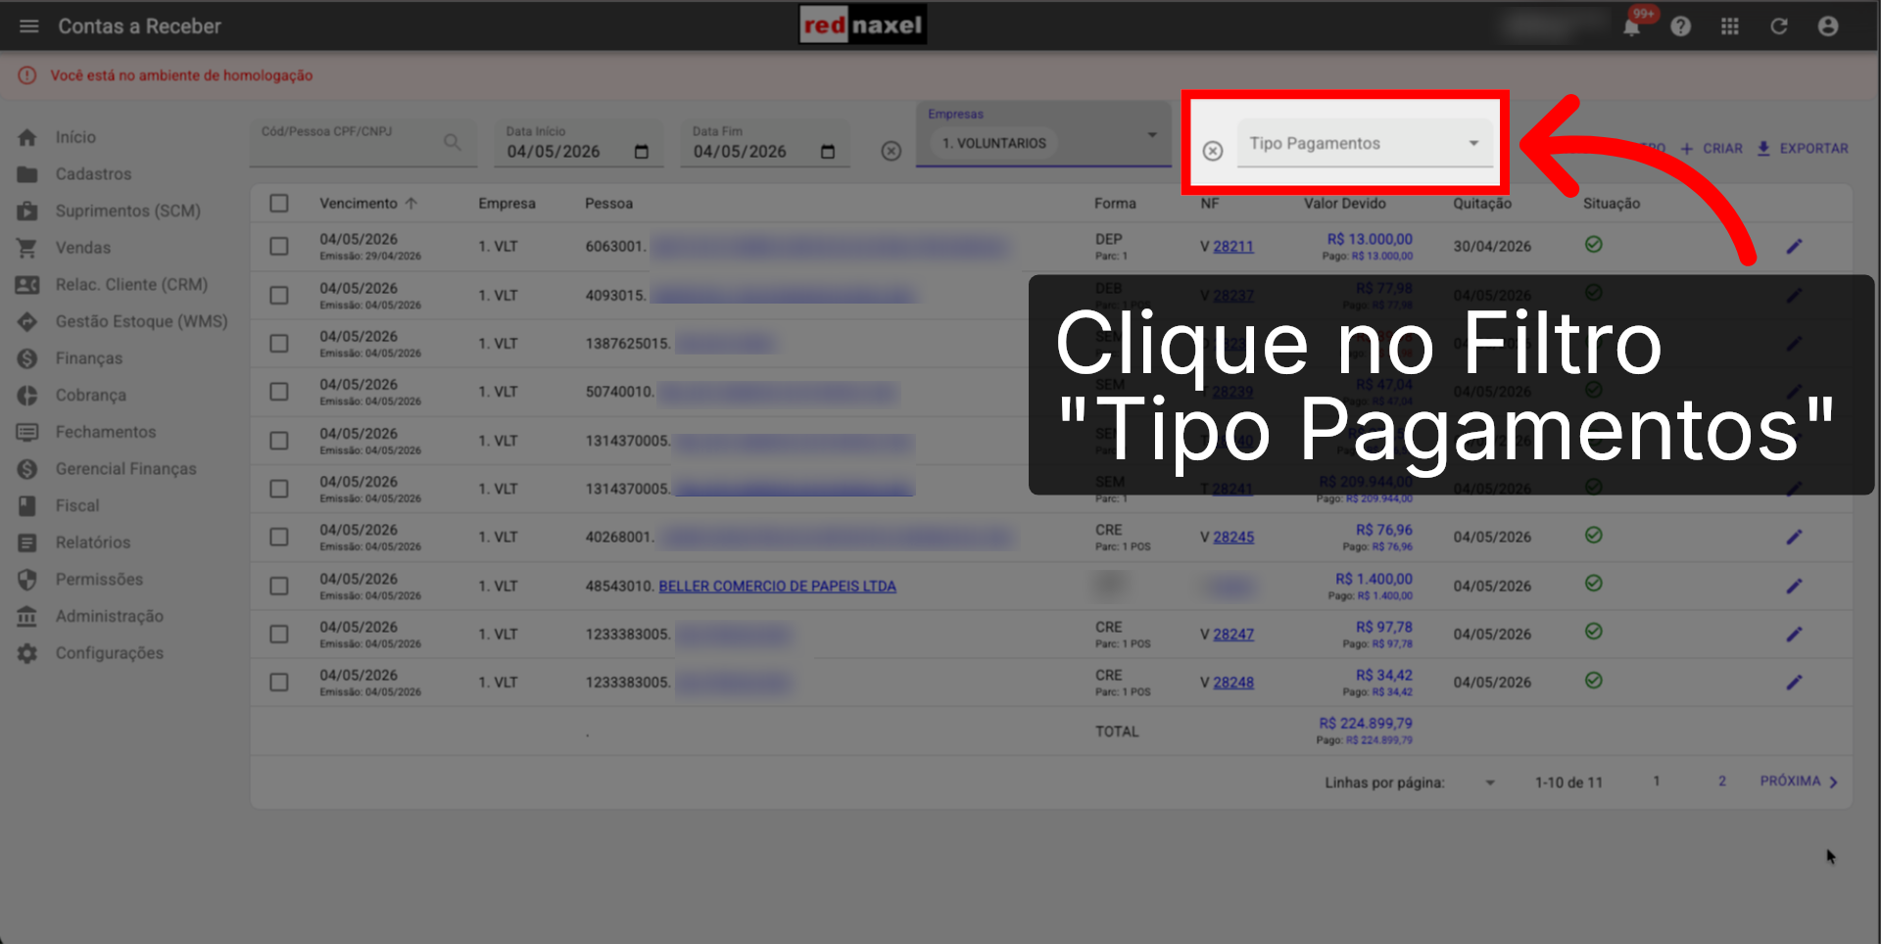Open the Tipo Pagamentos dropdown
This screenshot has height=944, width=1881.
(1364, 144)
